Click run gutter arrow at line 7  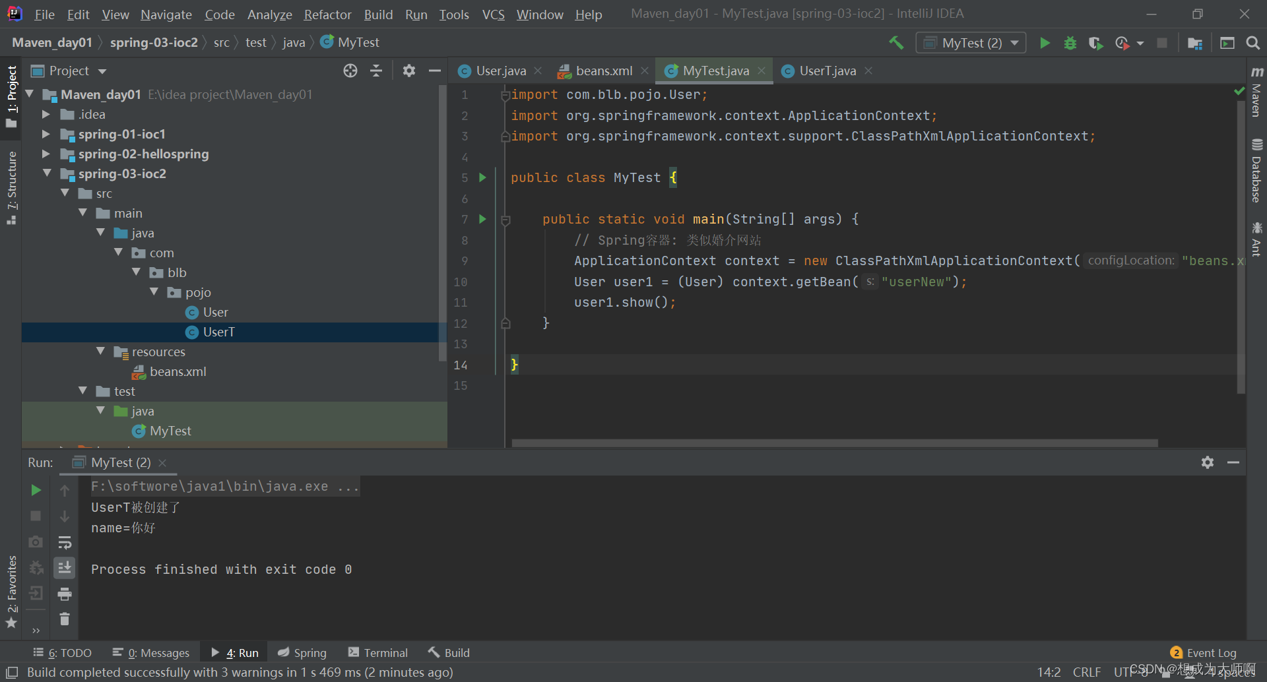482,219
